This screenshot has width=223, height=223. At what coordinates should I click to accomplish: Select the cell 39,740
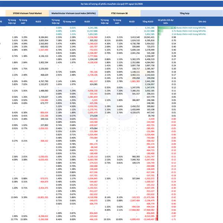[x=151, y=116]
